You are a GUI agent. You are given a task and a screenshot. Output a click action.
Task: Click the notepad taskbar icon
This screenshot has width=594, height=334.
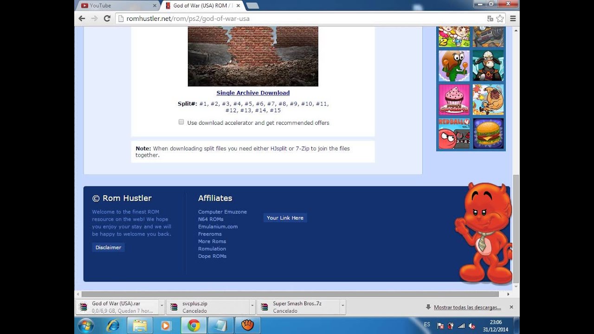220,326
